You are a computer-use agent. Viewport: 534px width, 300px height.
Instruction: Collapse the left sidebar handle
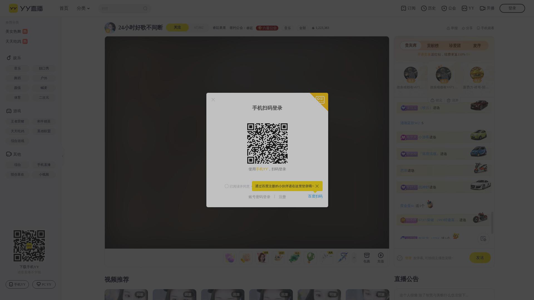tap(63, 156)
